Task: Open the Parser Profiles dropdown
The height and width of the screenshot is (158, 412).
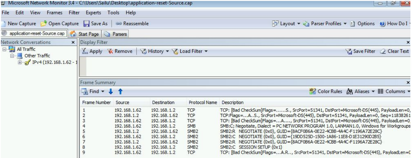Action: tap(325, 24)
